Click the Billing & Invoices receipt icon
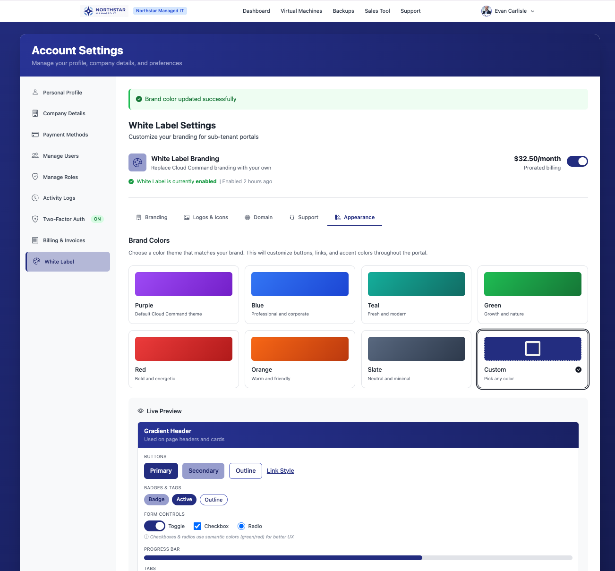Viewport: 615px width, 571px height. pyautogui.click(x=35, y=240)
